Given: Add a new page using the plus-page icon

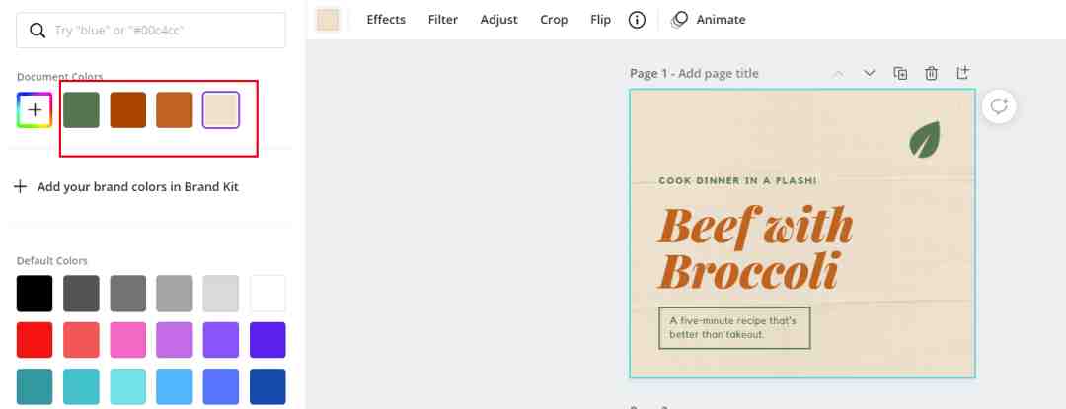Looking at the screenshot, I should point(963,73).
